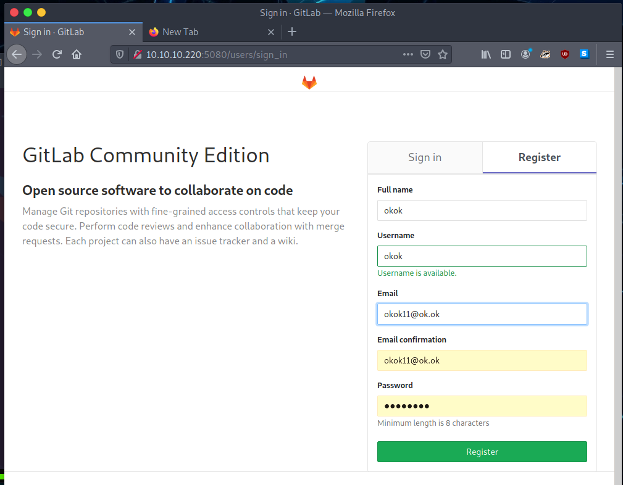Image resolution: width=623 pixels, height=485 pixels.
Task: Focus the Username input field
Action: [482, 256]
